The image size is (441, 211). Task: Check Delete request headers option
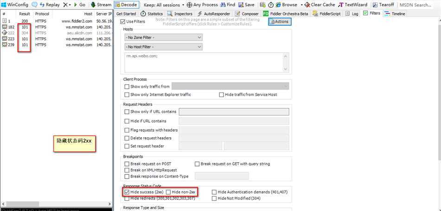[x=127, y=138]
